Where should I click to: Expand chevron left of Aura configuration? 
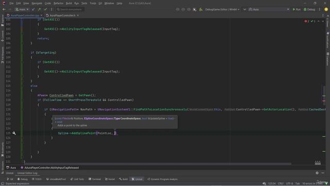point(244,9)
